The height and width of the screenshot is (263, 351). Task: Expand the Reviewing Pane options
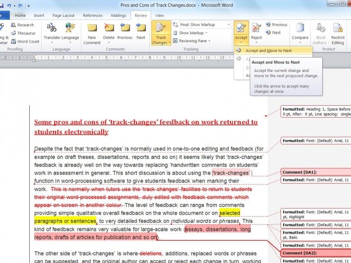(x=196, y=41)
